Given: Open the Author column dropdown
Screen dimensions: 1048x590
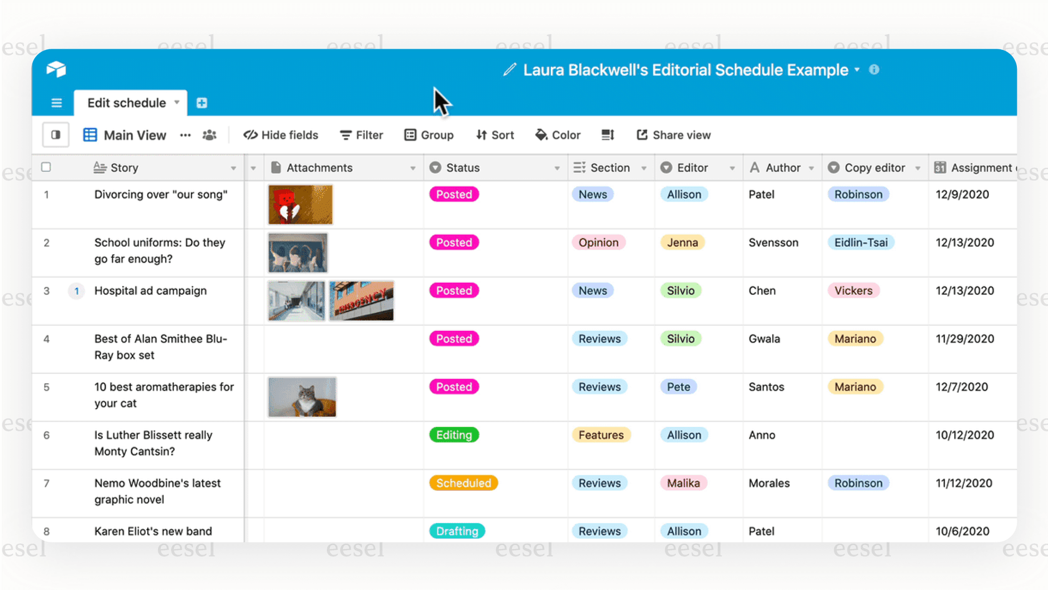Looking at the screenshot, I should (x=812, y=167).
